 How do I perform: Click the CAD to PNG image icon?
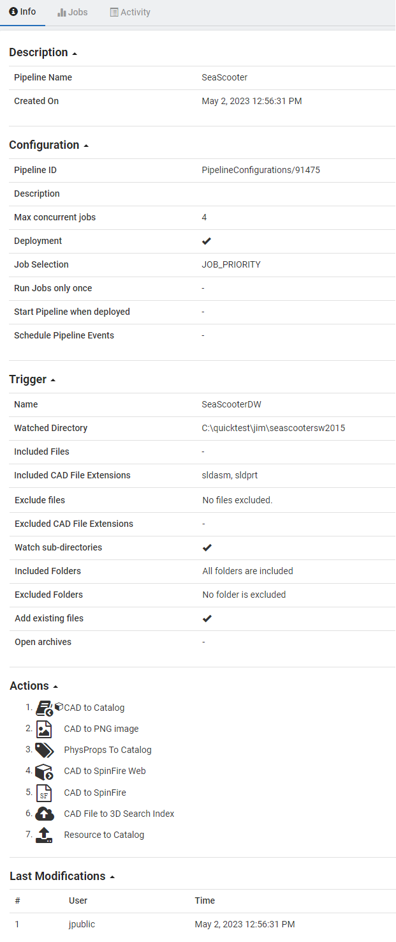click(x=44, y=729)
